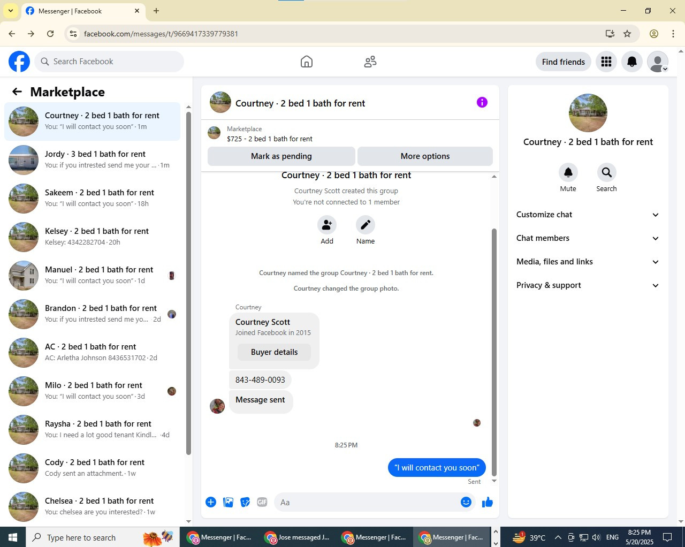Focus the Search Facebook field

coord(109,62)
